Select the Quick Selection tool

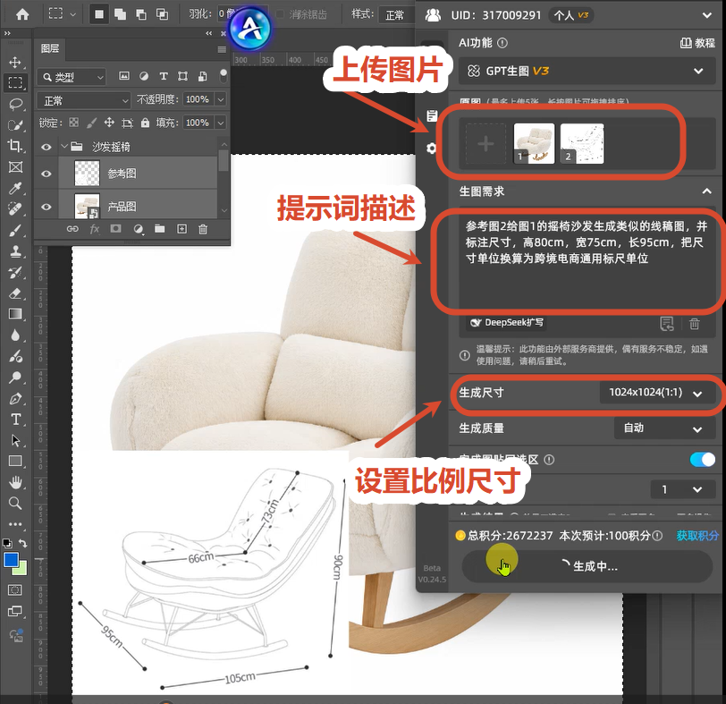[15, 125]
